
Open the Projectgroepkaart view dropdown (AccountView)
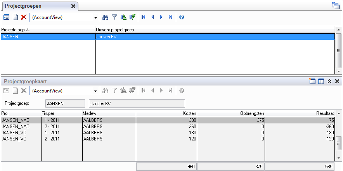coord(95,91)
